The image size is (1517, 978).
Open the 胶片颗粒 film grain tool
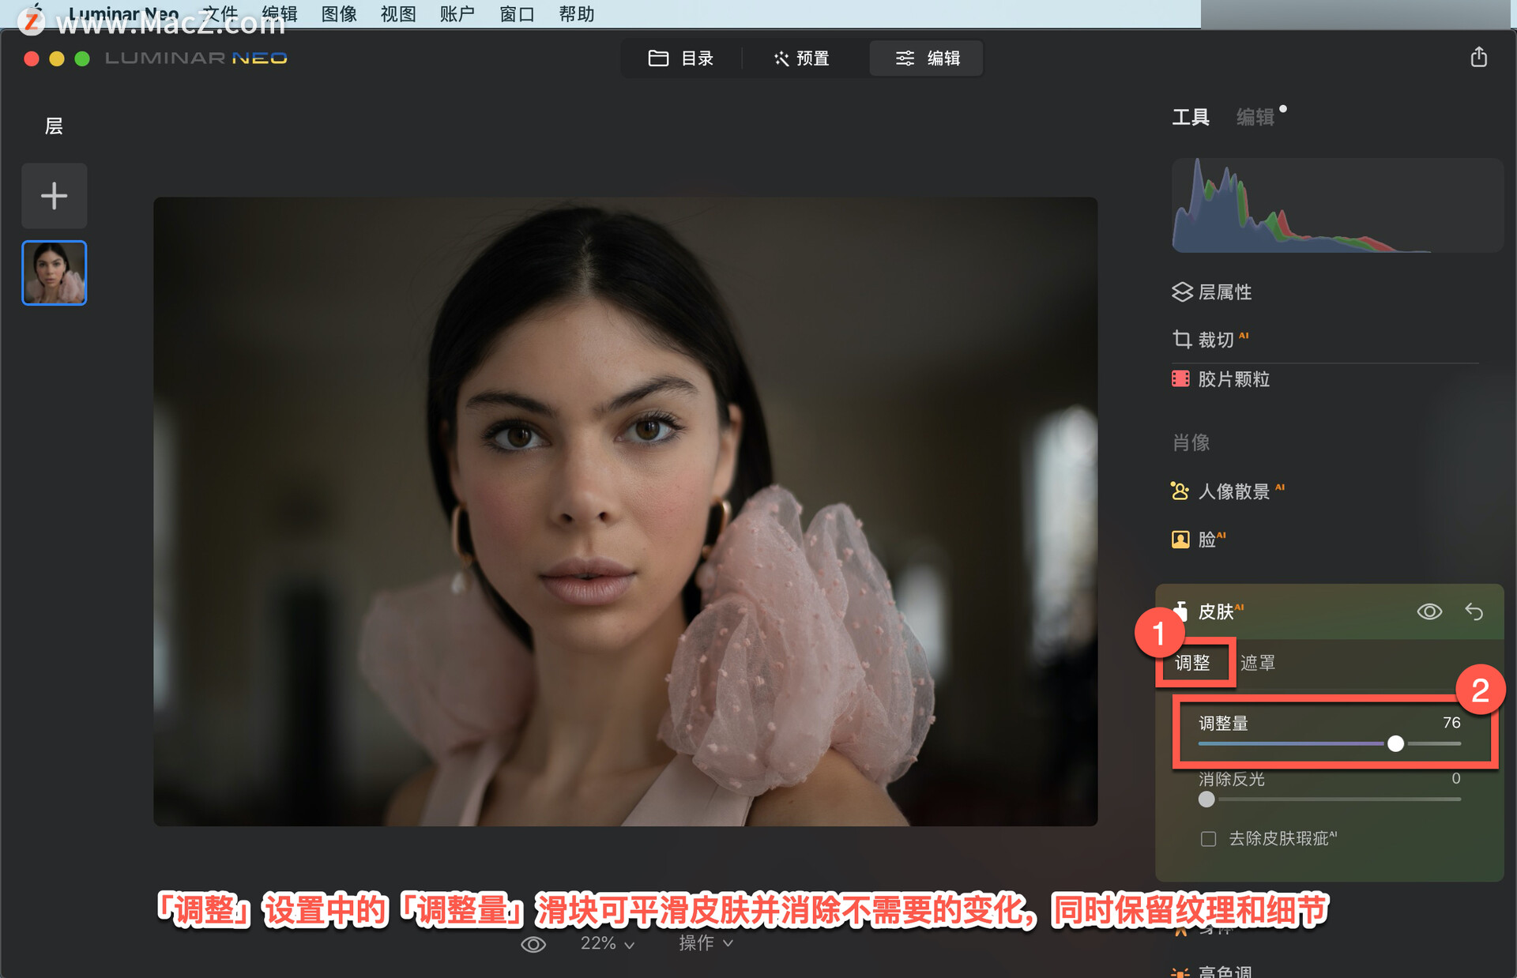click(x=1221, y=379)
